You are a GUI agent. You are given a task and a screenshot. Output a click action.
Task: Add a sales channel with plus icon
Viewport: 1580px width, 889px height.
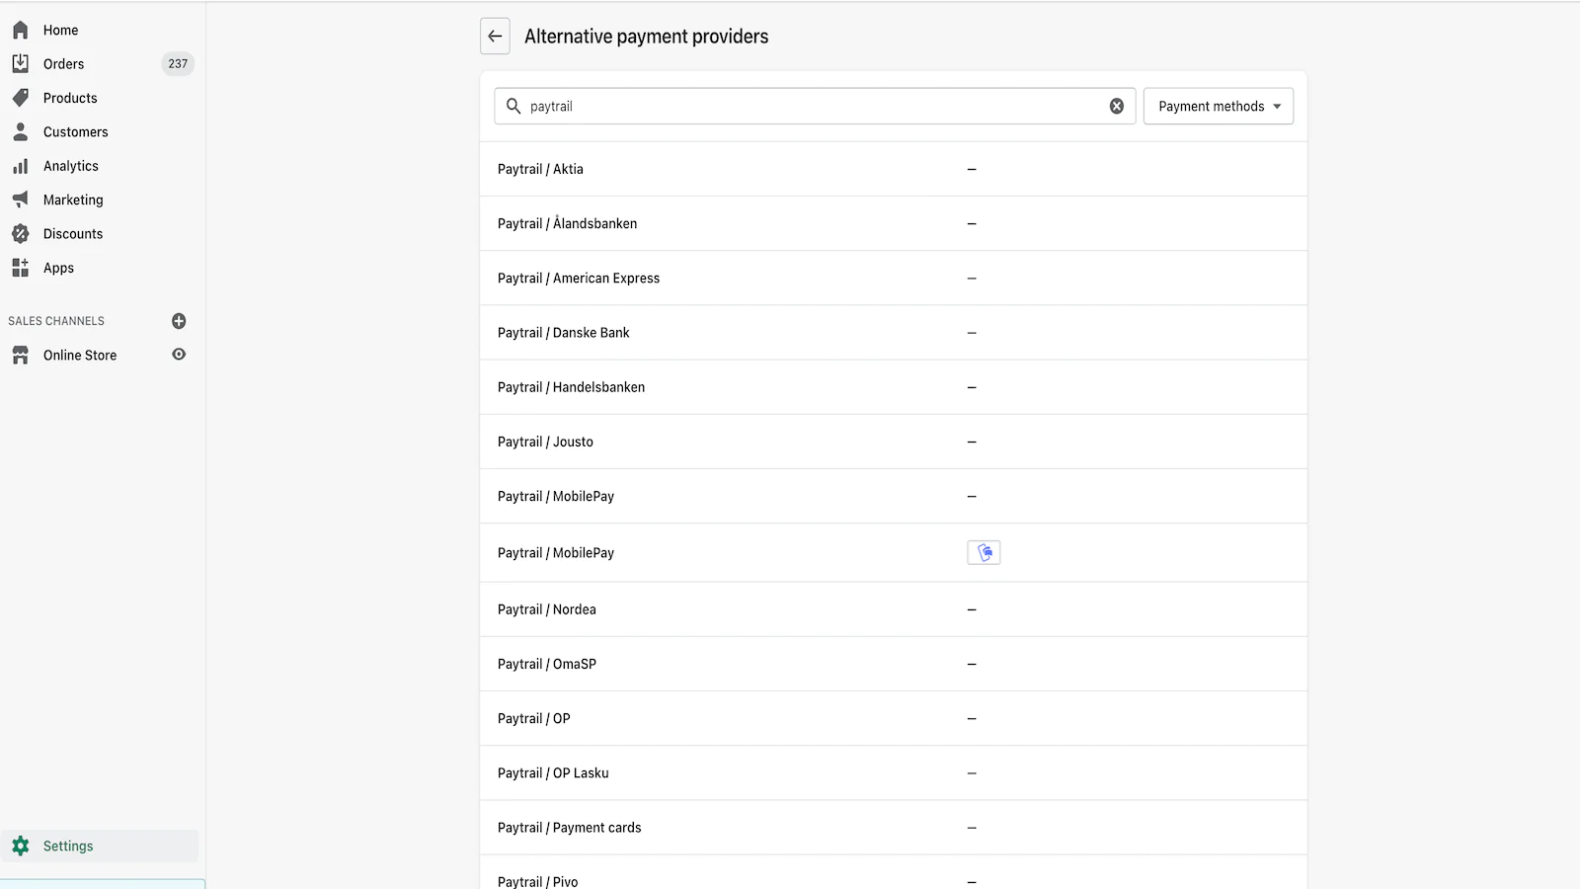179,321
